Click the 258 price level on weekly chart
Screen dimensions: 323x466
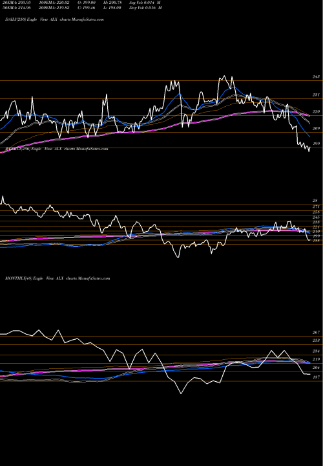(x=316, y=212)
